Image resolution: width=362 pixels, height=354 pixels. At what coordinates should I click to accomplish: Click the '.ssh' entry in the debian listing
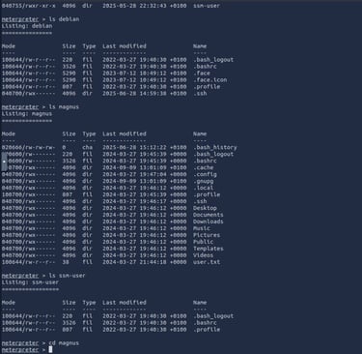tap(200, 94)
